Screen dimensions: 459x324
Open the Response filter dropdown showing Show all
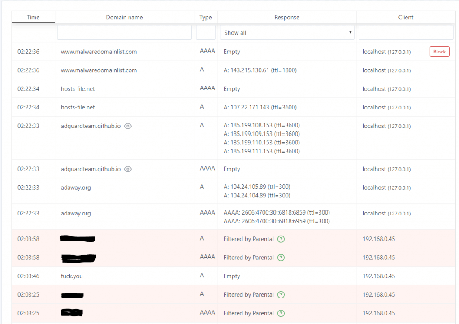click(x=287, y=32)
